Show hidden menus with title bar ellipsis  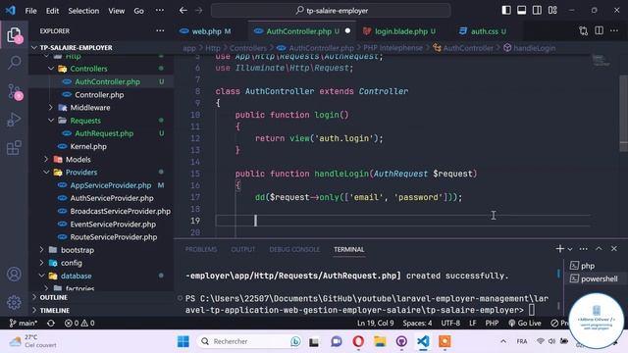click(x=159, y=11)
